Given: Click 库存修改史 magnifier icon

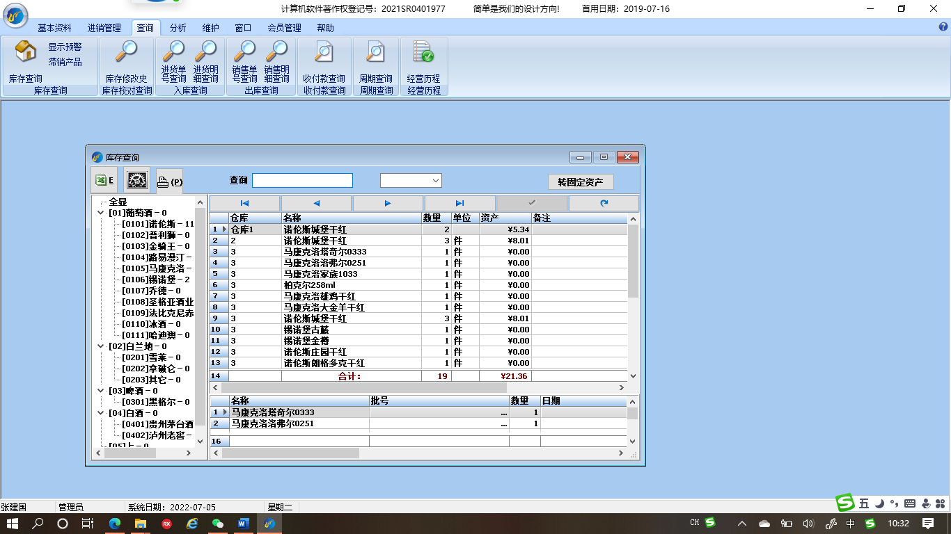Looking at the screenshot, I should click(126, 52).
